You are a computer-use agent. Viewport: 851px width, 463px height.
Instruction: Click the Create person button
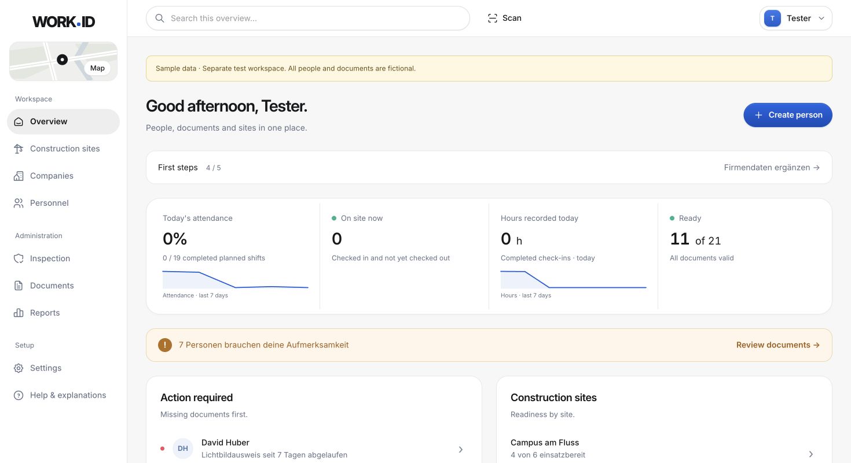788,115
